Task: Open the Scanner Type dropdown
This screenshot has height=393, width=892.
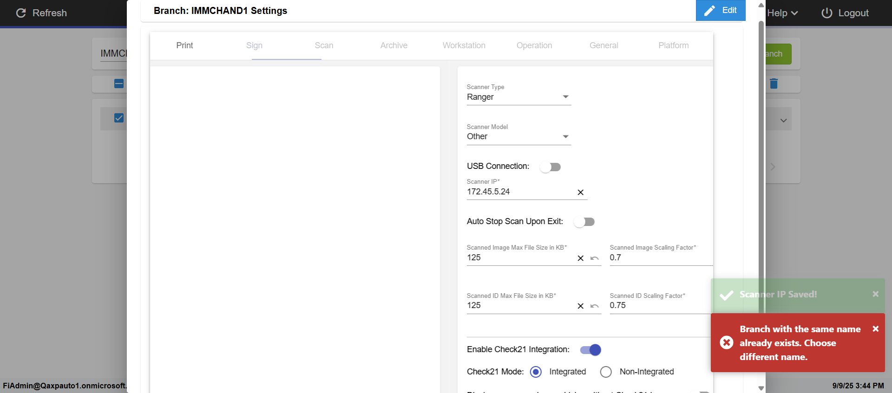Action: pyautogui.click(x=518, y=97)
